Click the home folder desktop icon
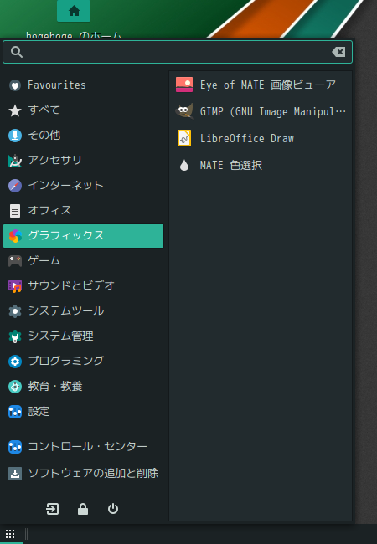The width and height of the screenshot is (377, 544). click(74, 11)
